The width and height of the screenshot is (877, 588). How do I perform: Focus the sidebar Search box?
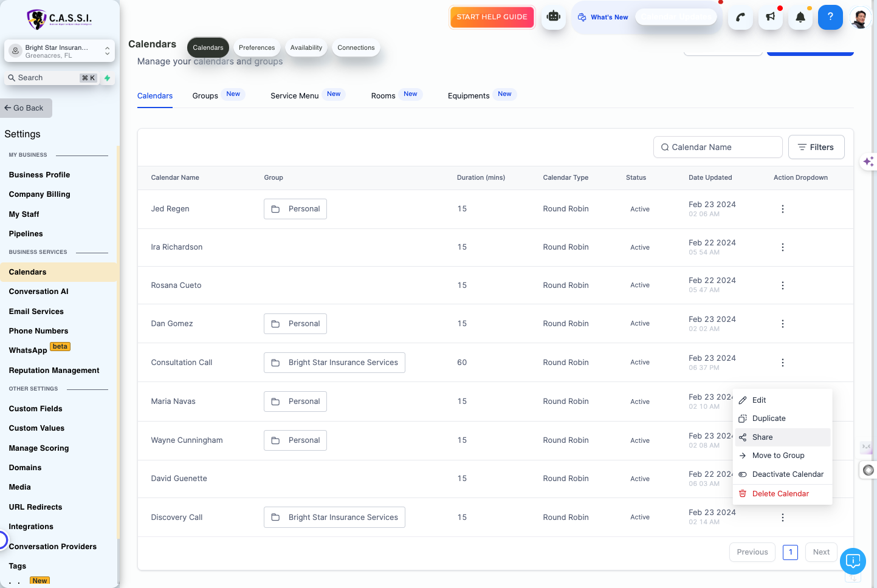(52, 78)
